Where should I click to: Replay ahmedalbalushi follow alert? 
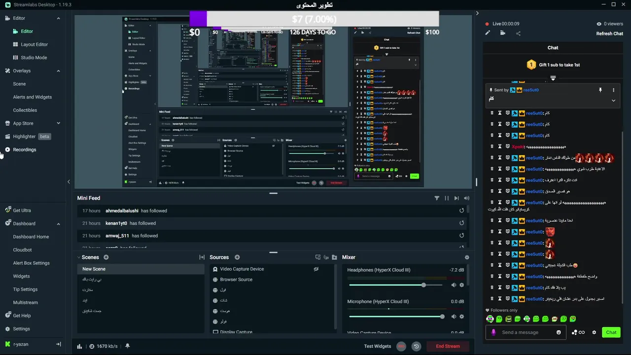462,211
